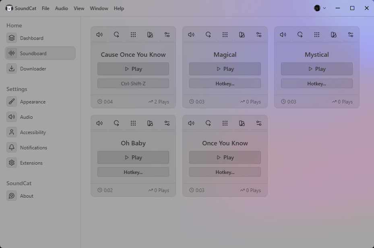Set a hotkey for Once You Know
This screenshot has height=248, width=374.
225,172
